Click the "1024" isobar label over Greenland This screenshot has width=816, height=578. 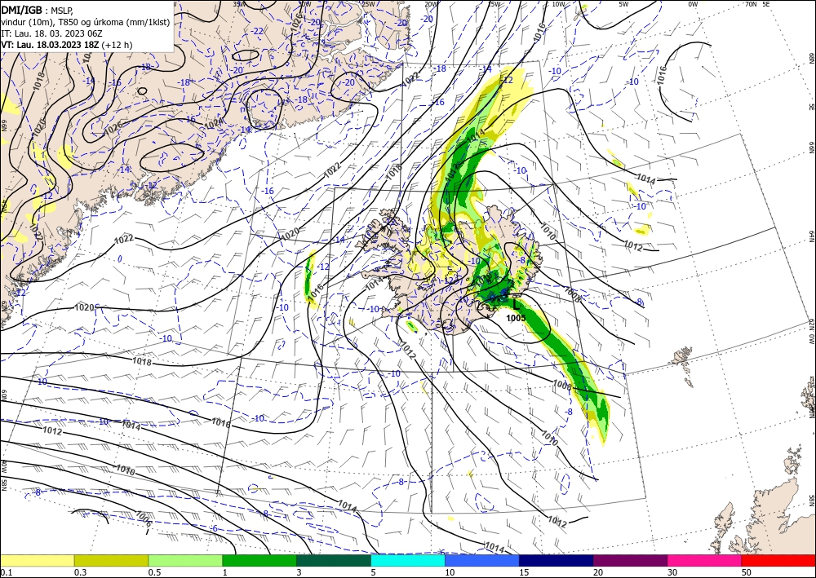pos(213,124)
